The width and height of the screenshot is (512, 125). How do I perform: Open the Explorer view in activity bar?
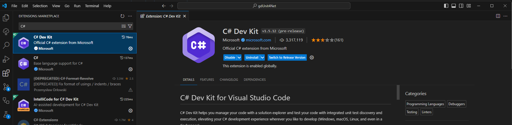click(x=6, y=18)
